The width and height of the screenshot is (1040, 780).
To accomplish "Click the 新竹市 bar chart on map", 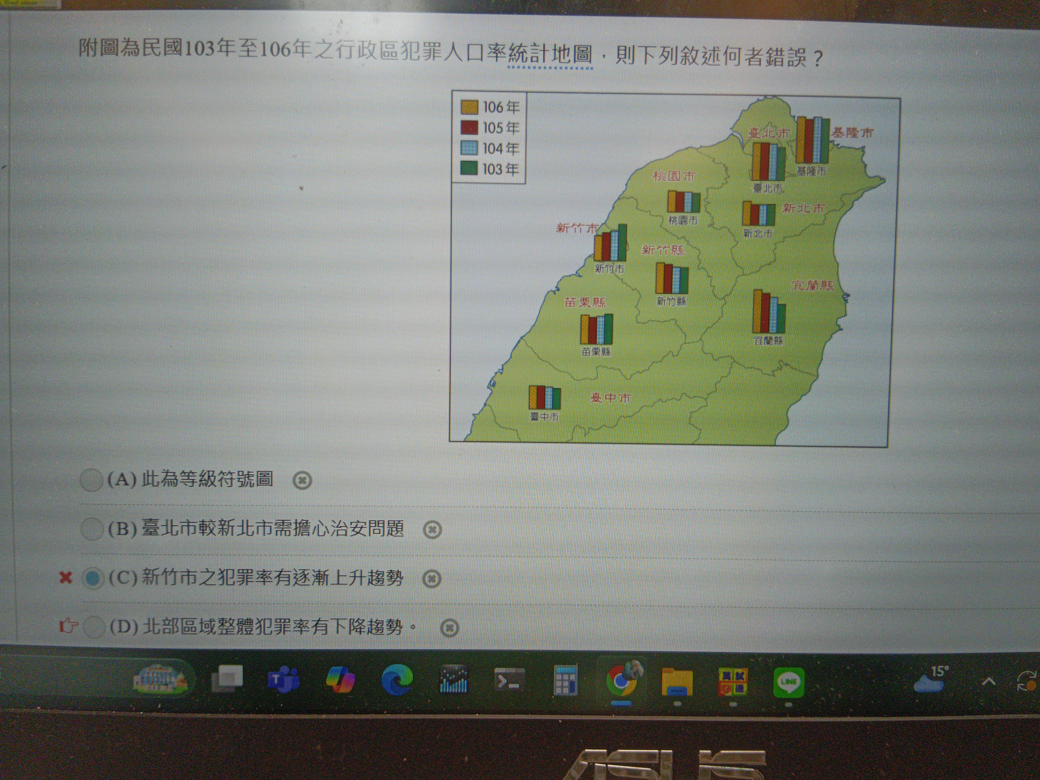I will [610, 243].
